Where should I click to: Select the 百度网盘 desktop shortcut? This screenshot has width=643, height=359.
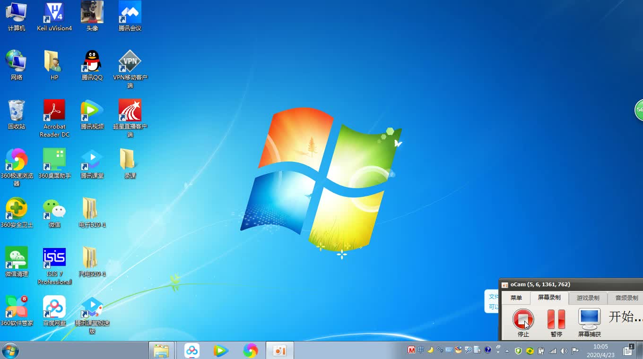click(54, 311)
